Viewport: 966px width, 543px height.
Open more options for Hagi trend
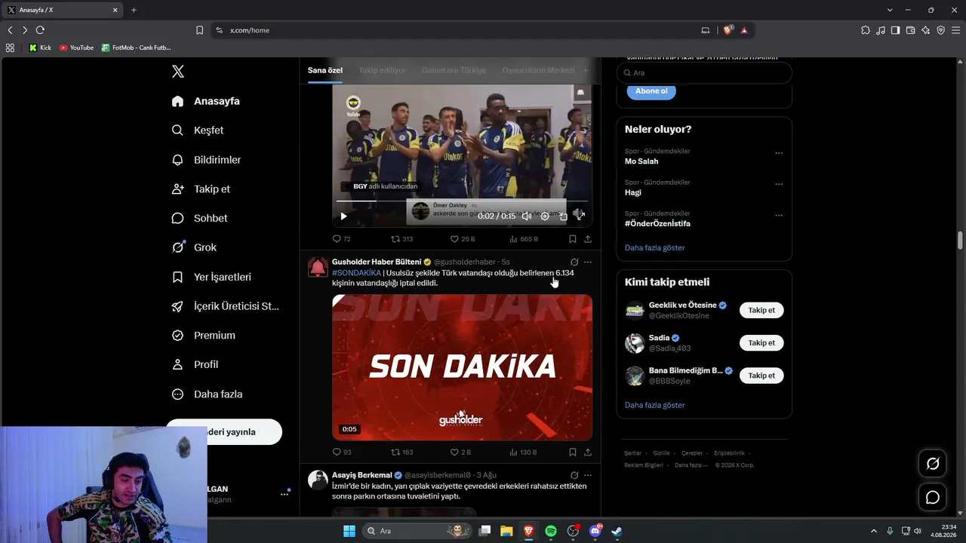(779, 184)
